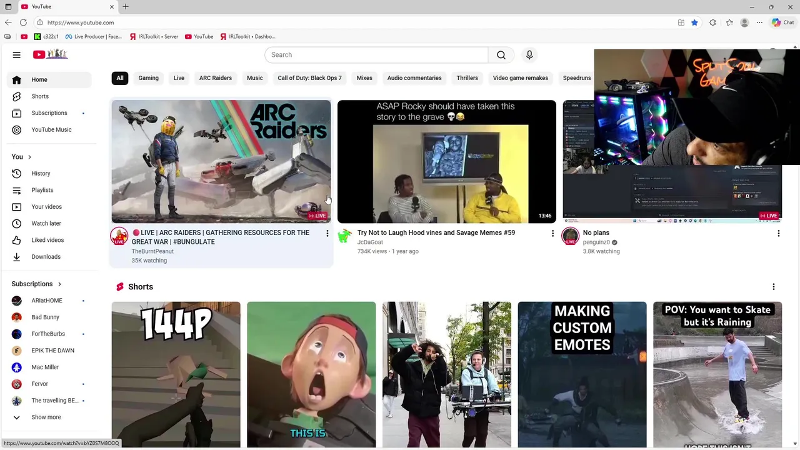
Task: Open IRLToolkit Server bookmark
Action: (x=154, y=37)
